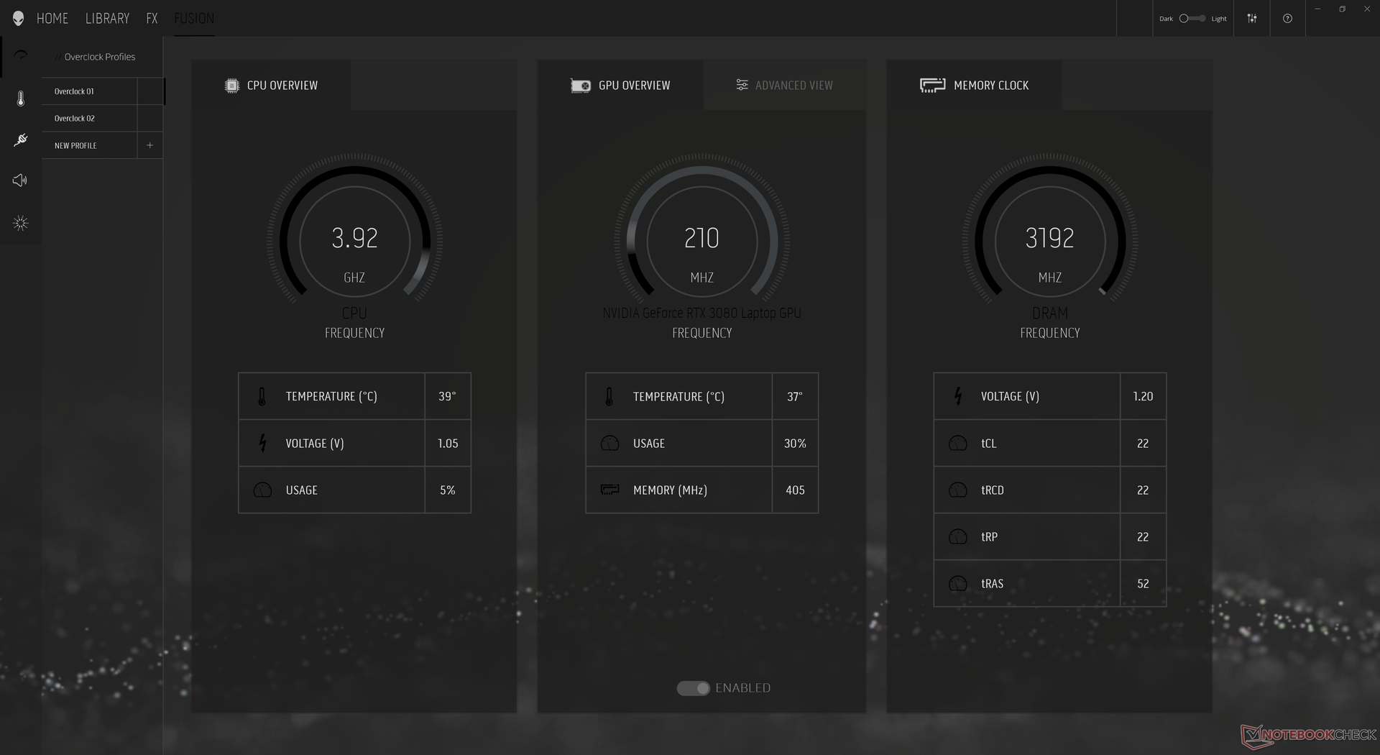
Task: Click the plus icon beside NEW PROFILE
Action: point(149,145)
